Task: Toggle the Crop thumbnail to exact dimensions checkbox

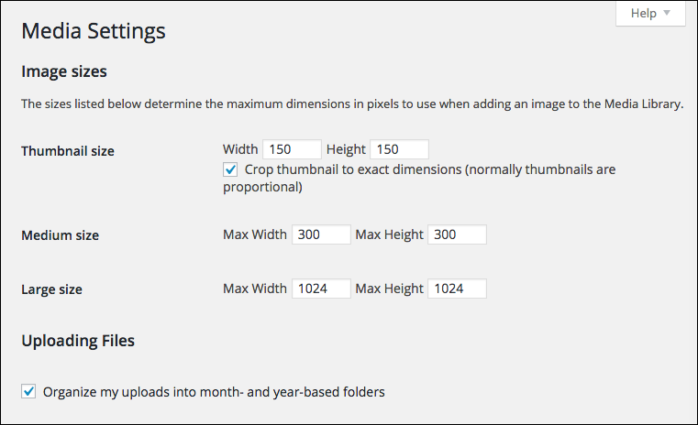Action: click(230, 169)
